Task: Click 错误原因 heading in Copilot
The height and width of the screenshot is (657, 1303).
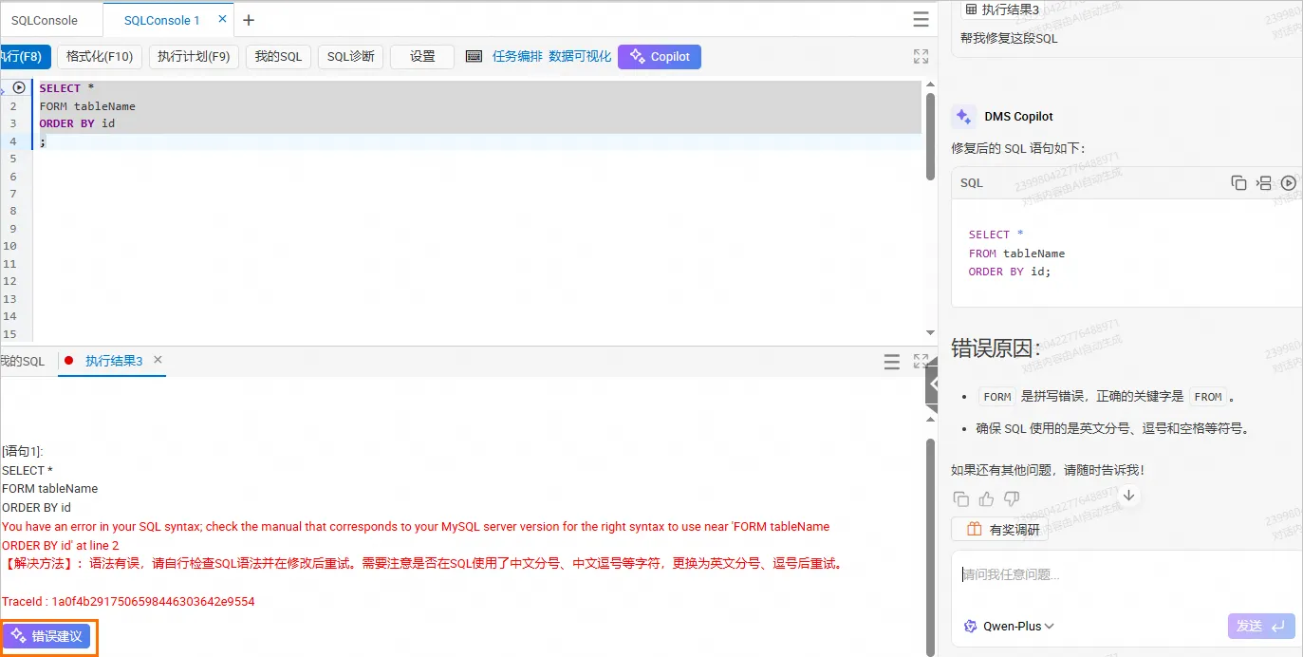Action: tap(996, 348)
